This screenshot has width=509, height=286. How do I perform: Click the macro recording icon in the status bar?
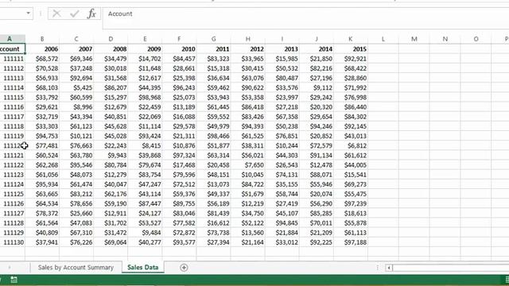point(14,280)
